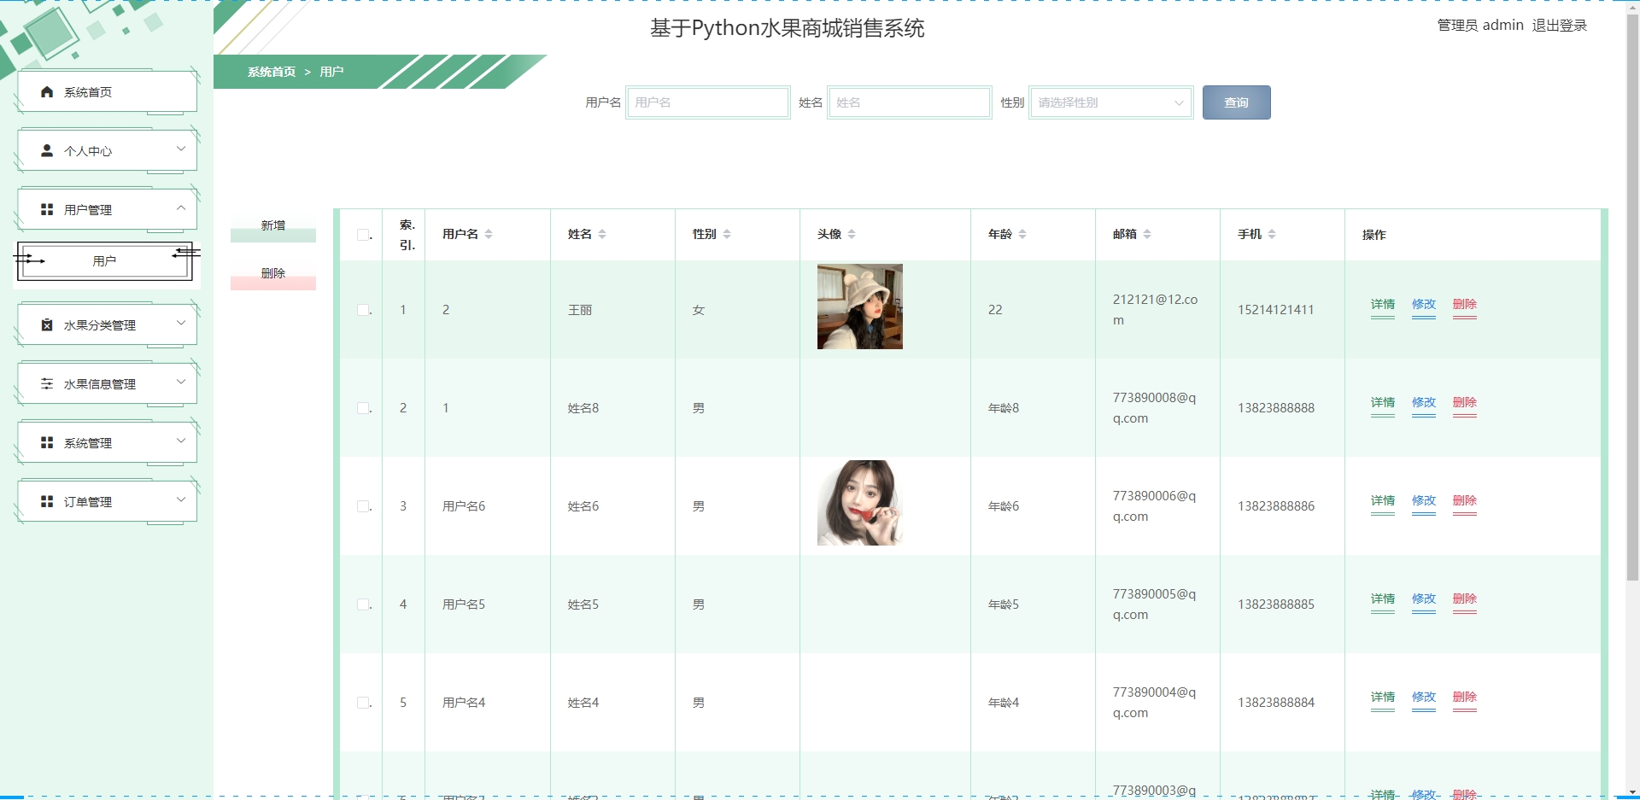Click 退出登录 to log out

pos(1559,26)
